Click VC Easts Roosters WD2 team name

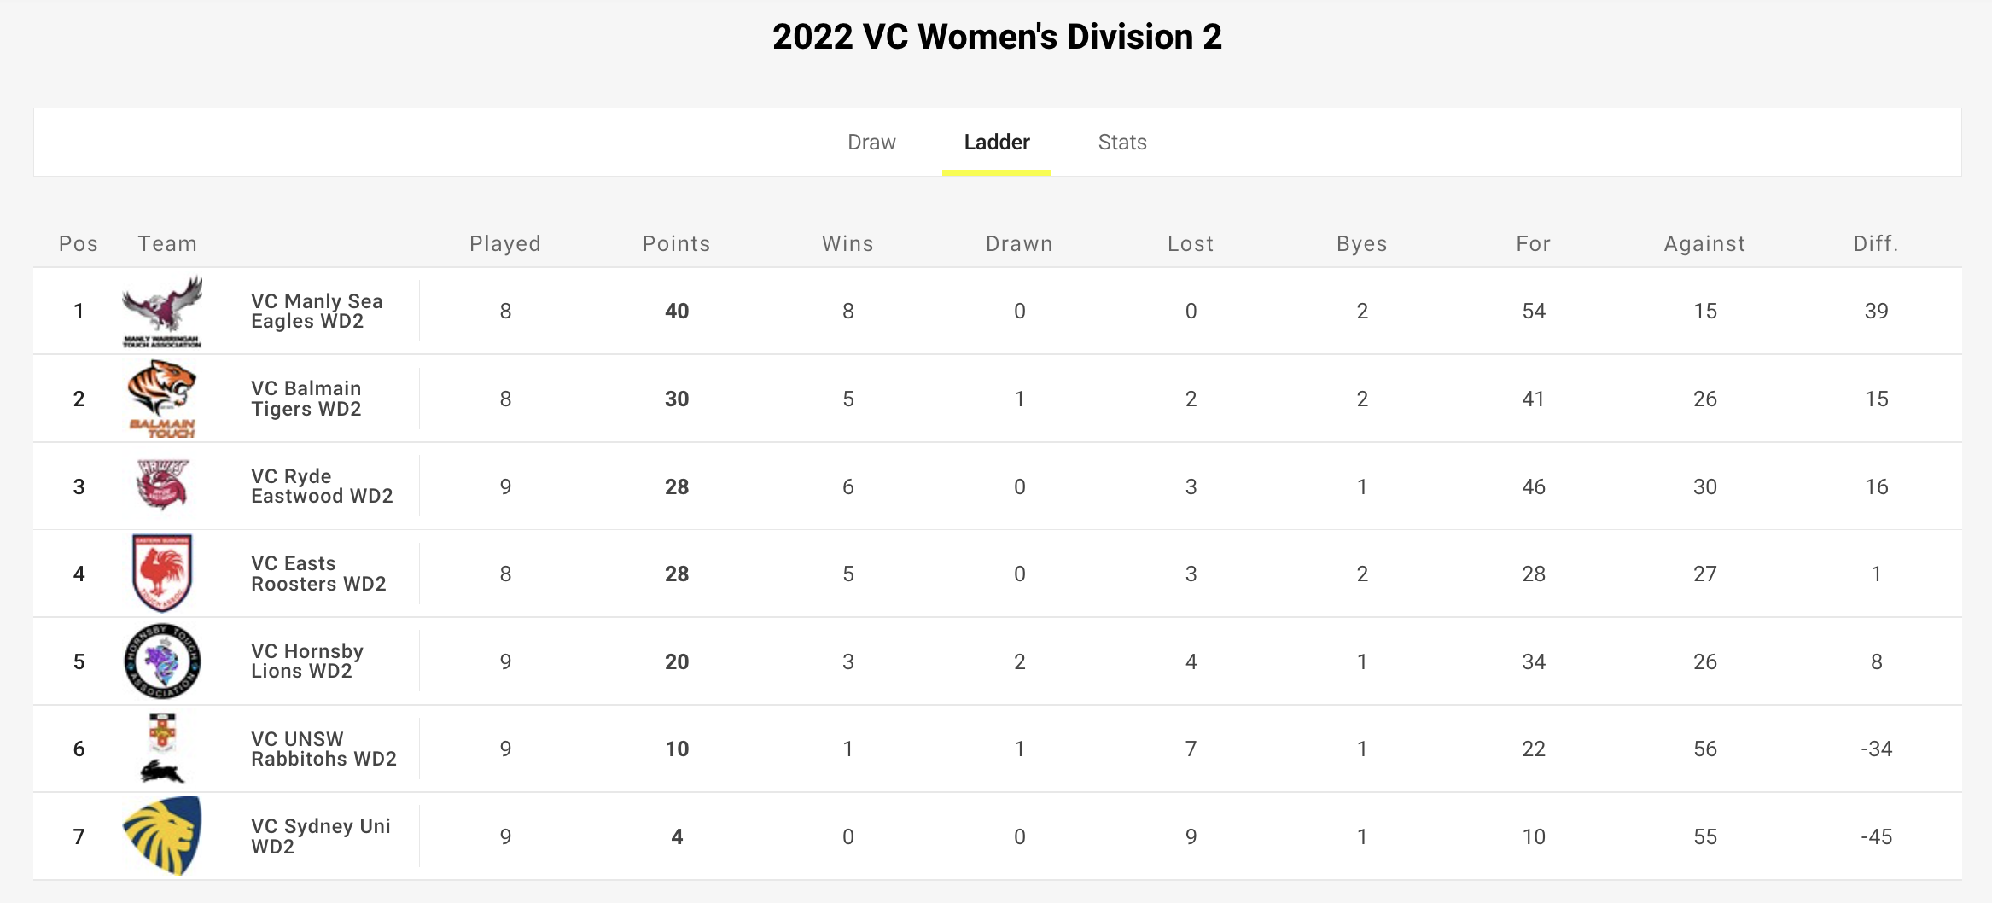[x=318, y=574]
